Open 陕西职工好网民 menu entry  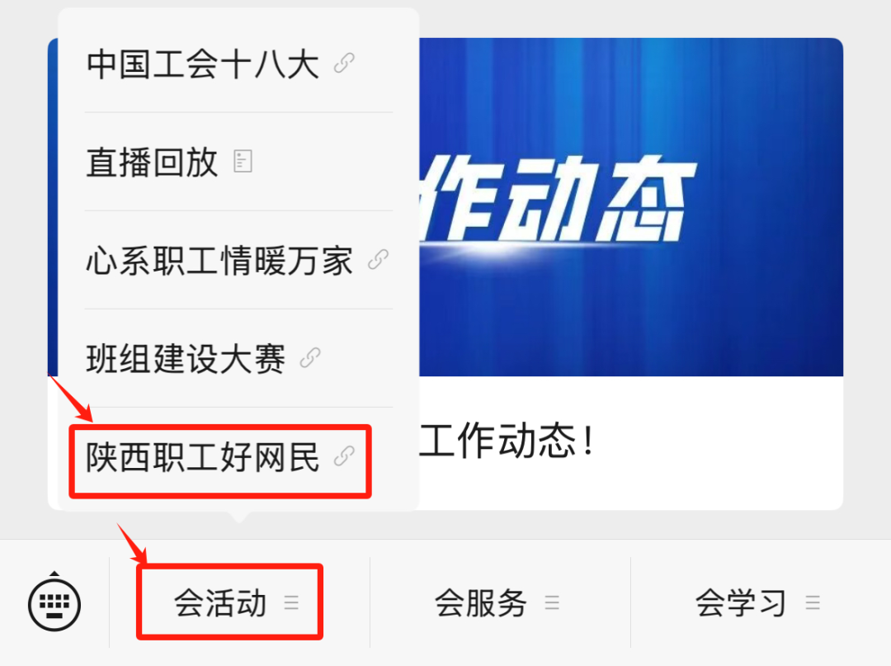tap(238, 457)
